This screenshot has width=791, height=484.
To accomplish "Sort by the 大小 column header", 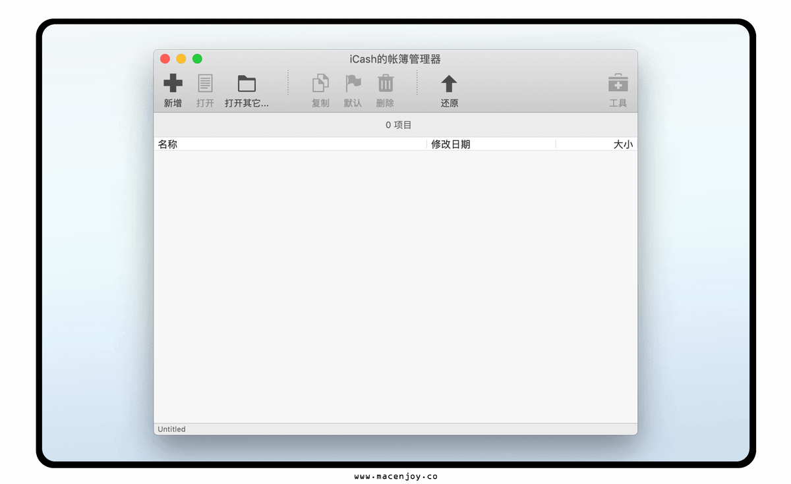I will point(597,144).
